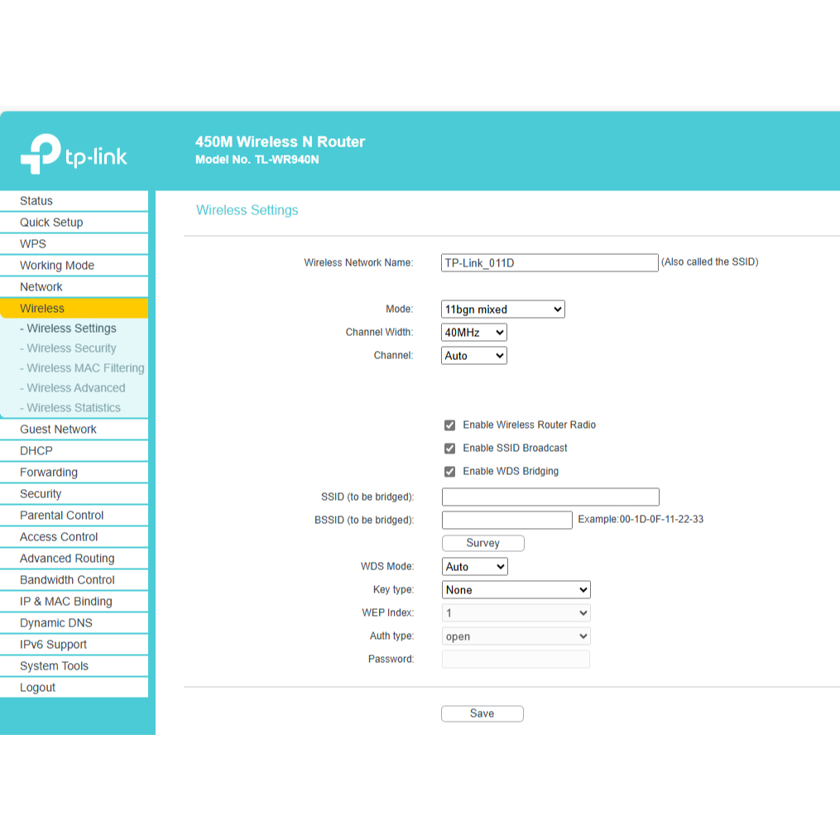The height and width of the screenshot is (840, 840).
Task: Open Guest Network settings page
Action: tap(58, 430)
